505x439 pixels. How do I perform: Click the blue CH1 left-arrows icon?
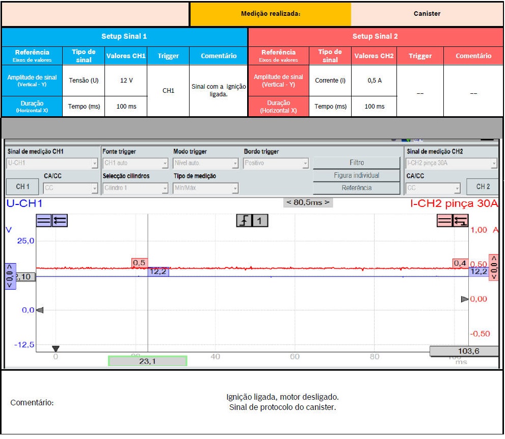point(60,220)
